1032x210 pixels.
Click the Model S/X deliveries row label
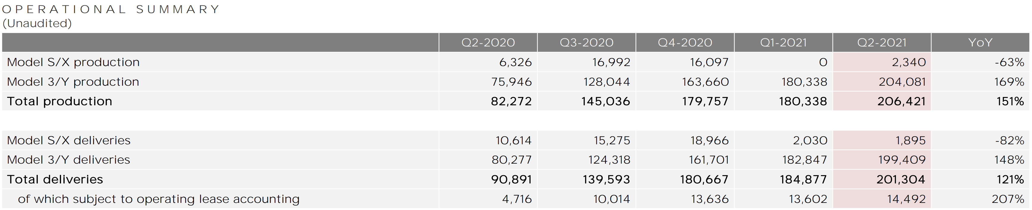(x=68, y=140)
